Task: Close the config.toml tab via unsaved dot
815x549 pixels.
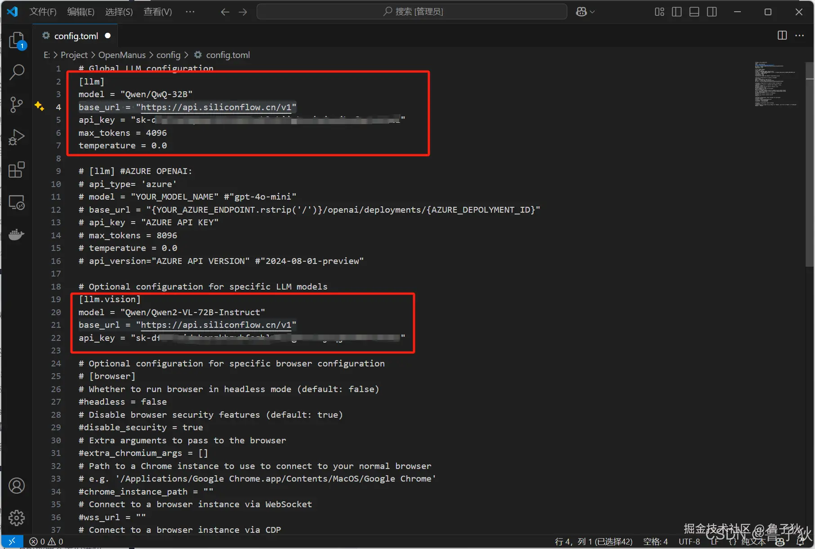Action: [x=108, y=36]
